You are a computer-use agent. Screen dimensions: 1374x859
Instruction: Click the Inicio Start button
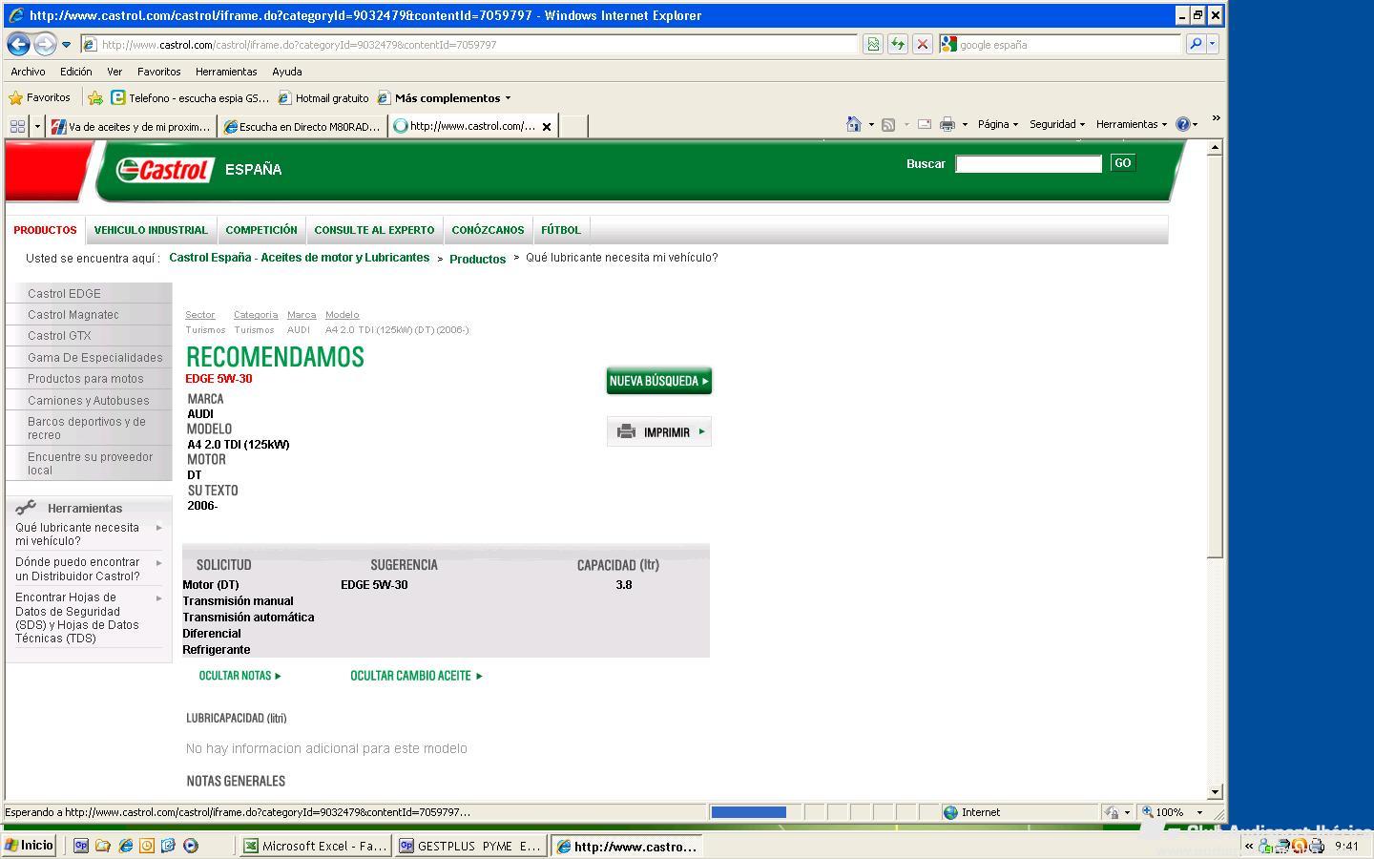pos(30,845)
